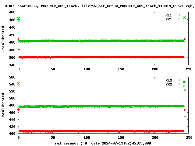Image resolution: width=195 pixels, height=146 pixels.
Task: Click the red plus marker beside XL1
Action: click(x=179, y=15)
